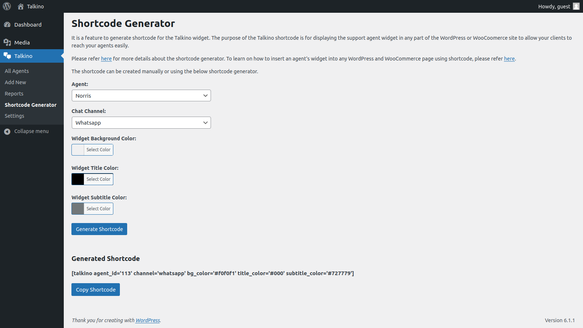
Task: Open the Reports submenu
Action: [14, 94]
